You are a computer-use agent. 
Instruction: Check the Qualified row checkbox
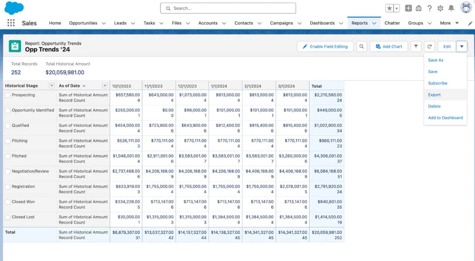point(7,125)
